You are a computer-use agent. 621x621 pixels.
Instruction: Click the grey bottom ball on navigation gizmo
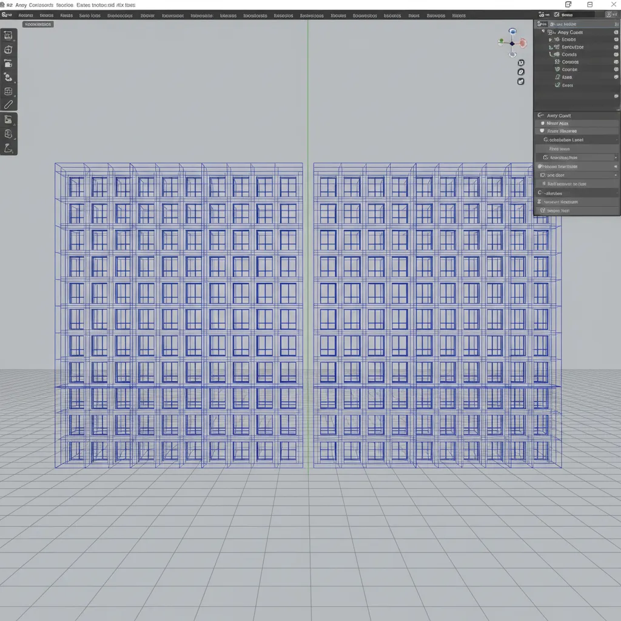click(x=512, y=54)
